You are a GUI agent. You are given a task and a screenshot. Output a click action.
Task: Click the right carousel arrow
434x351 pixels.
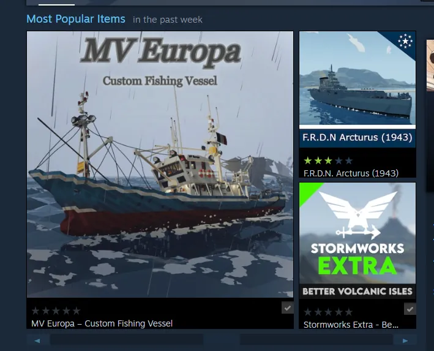tap(405, 341)
